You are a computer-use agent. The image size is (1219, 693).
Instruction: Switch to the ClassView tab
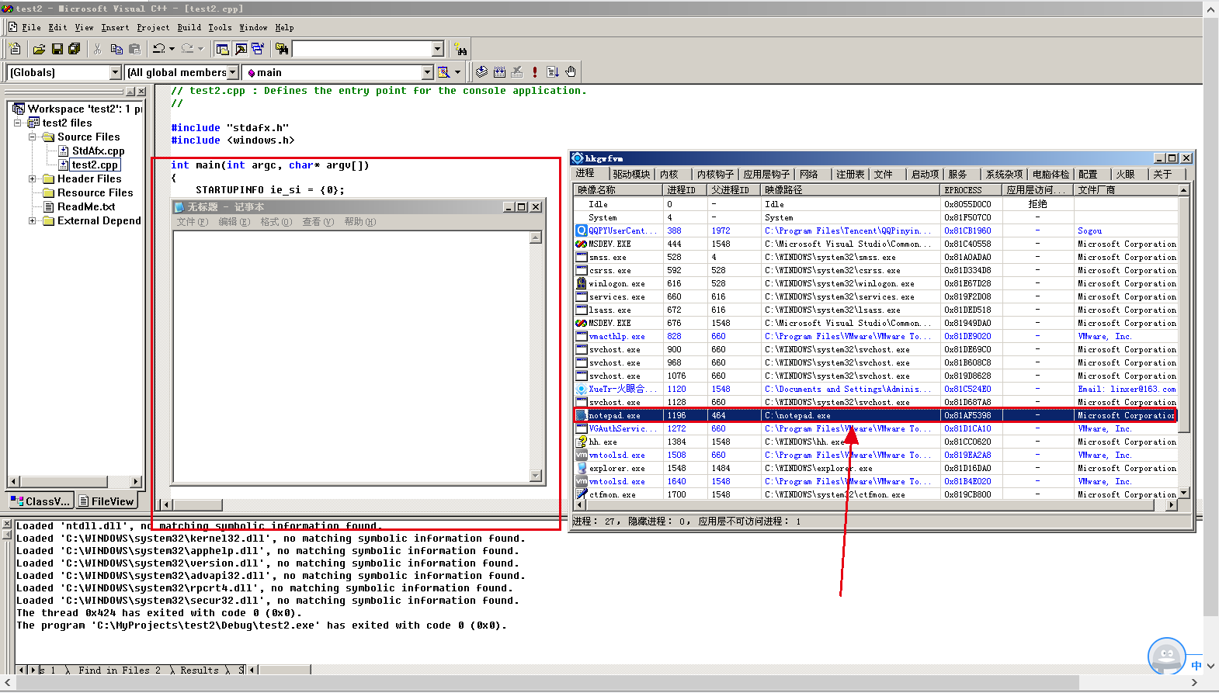click(41, 501)
